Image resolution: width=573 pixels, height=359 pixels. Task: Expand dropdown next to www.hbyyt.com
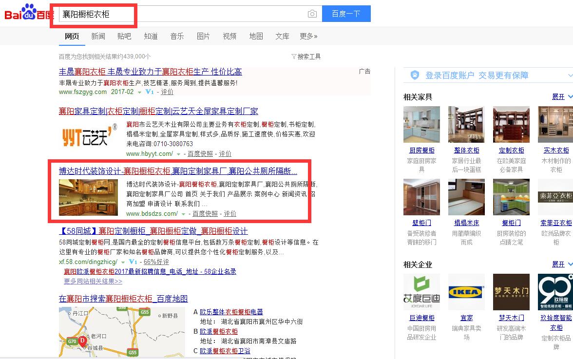tap(179, 154)
